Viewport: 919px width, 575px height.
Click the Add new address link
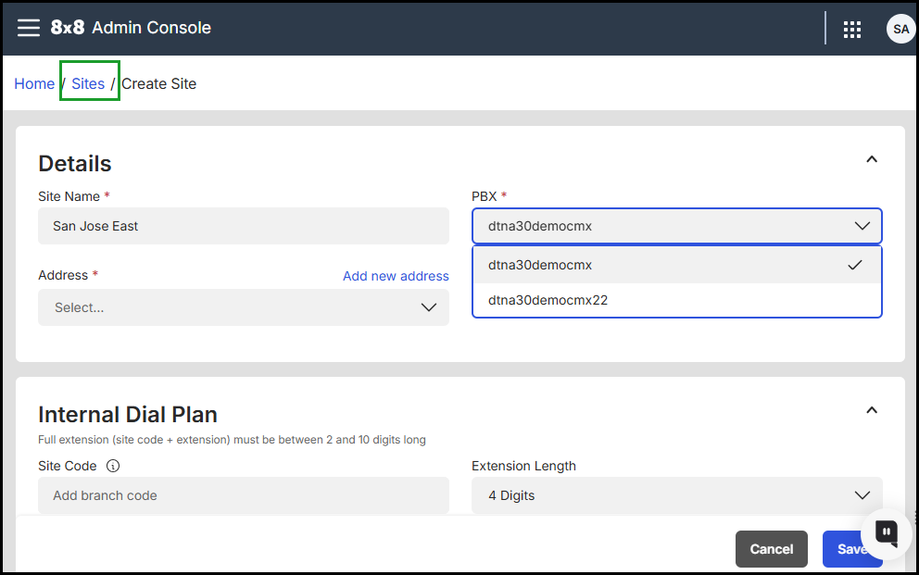tap(396, 276)
